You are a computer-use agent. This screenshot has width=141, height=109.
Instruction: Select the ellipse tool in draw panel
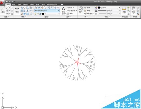coord(7,14)
